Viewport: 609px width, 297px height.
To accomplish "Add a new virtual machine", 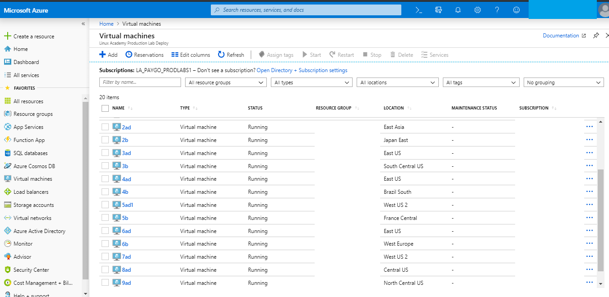I will (108, 55).
